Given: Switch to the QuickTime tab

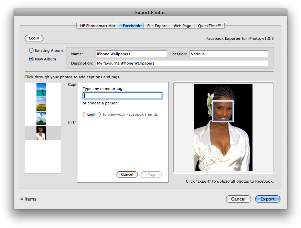Looking at the screenshot, I should point(209,26).
